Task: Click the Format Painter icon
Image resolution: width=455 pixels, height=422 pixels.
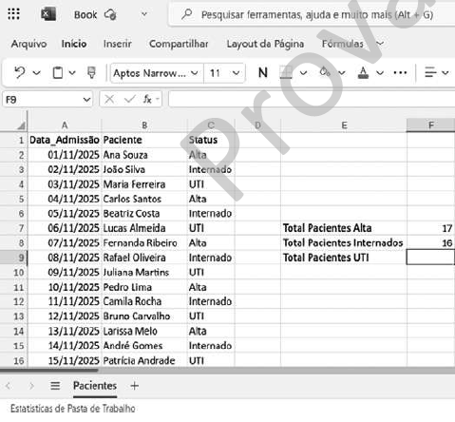Action: click(91, 72)
